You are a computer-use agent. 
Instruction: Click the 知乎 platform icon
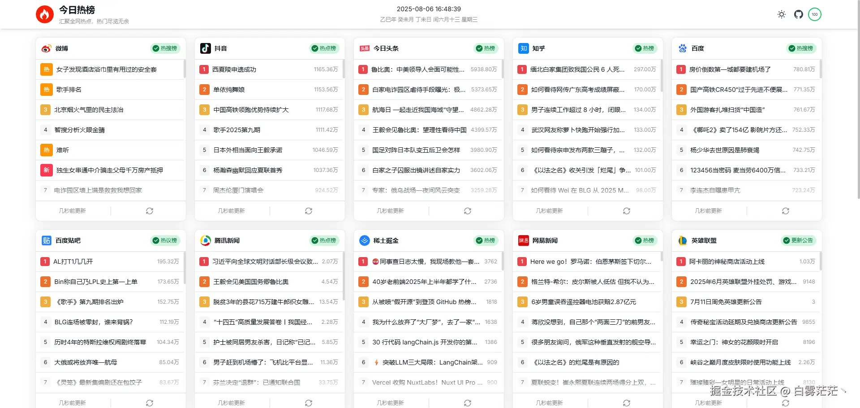pyautogui.click(x=523, y=48)
